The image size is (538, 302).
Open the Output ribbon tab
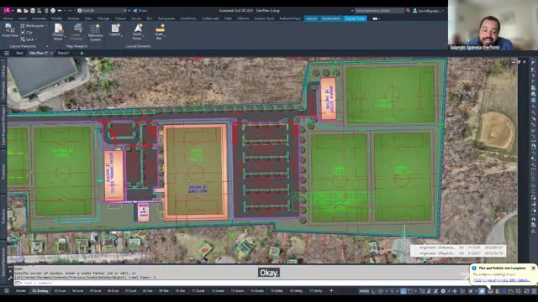(x=120, y=18)
